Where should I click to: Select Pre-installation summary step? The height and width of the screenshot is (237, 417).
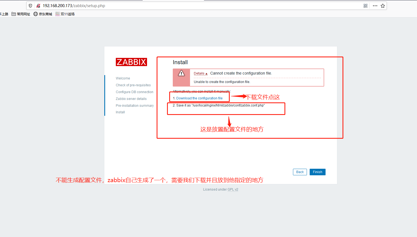[135, 106]
